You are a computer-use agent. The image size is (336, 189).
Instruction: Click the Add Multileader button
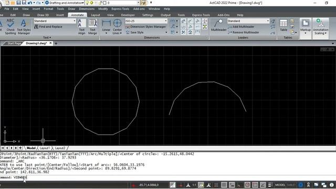[241, 27]
